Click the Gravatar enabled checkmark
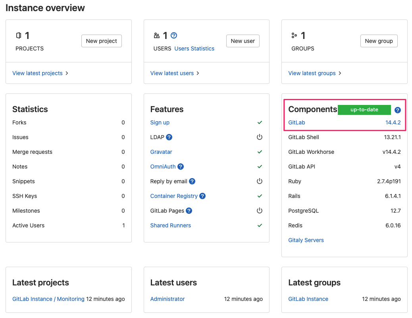 pyautogui.click(x=260, y=152)
